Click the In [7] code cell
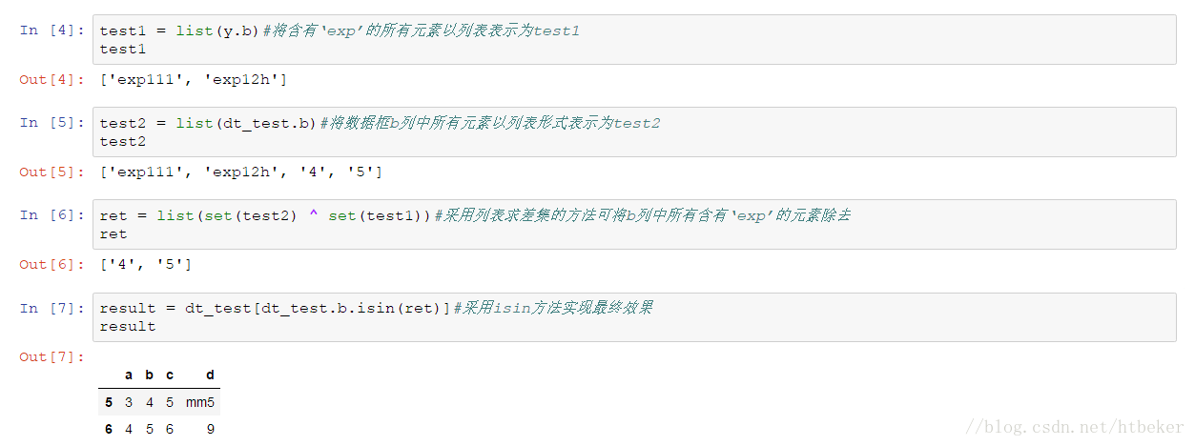 (x=635, y=316)
